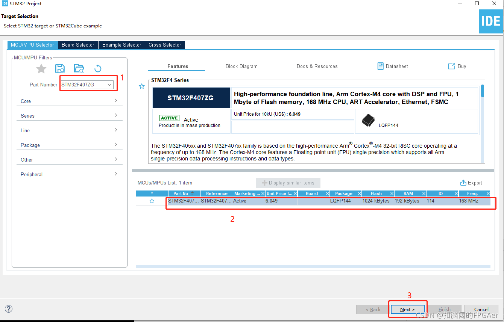
Task: Expand the Line filter
Action: point(70,130)
